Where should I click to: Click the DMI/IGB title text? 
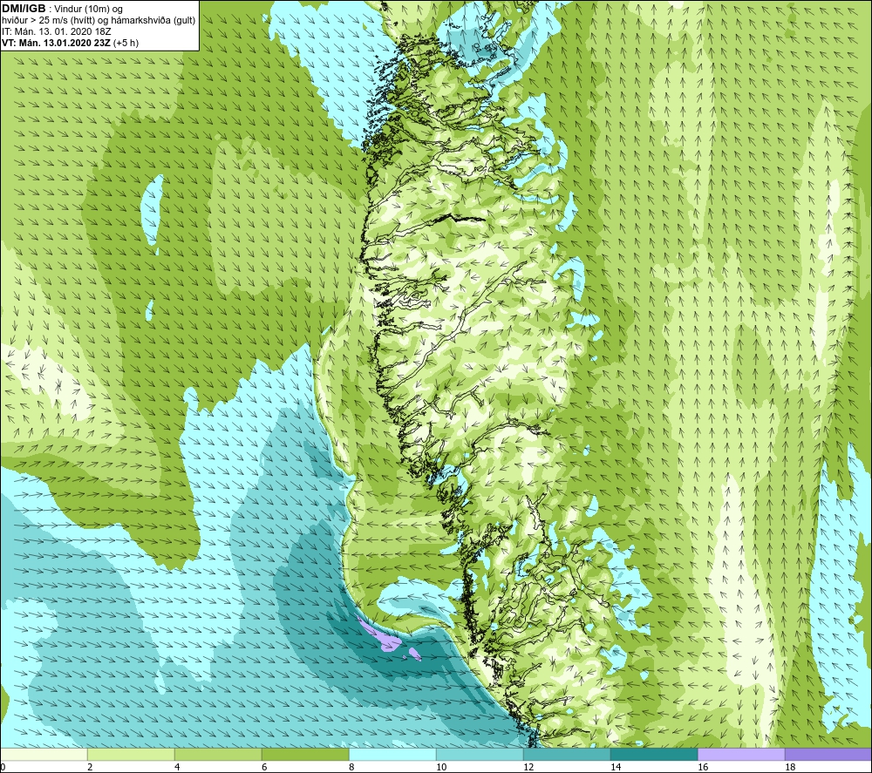pyautogui.click(x=24, y=9)
